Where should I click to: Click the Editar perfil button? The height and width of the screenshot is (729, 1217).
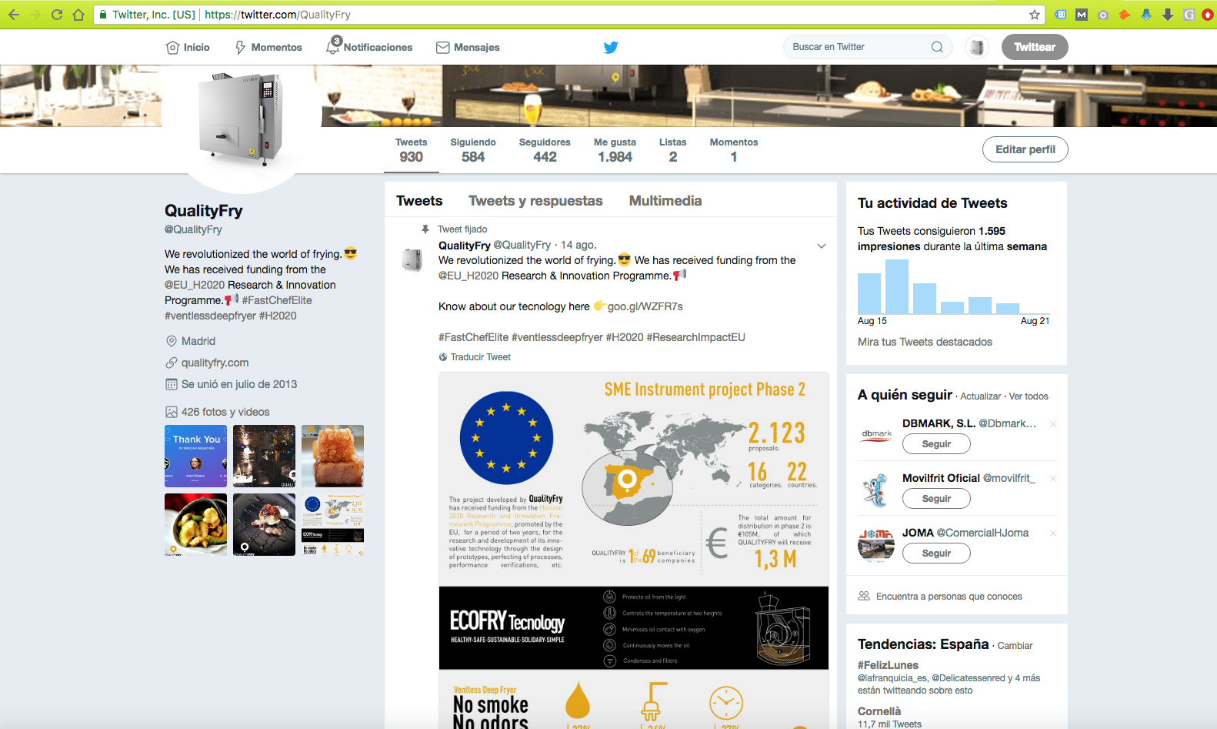(1025, 149)
